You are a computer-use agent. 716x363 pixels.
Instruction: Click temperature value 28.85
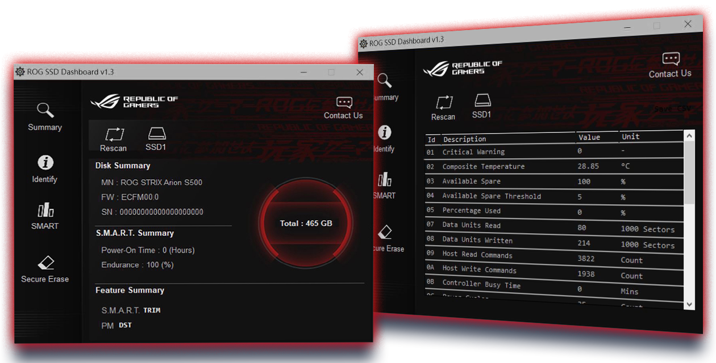tap(588, 166)
